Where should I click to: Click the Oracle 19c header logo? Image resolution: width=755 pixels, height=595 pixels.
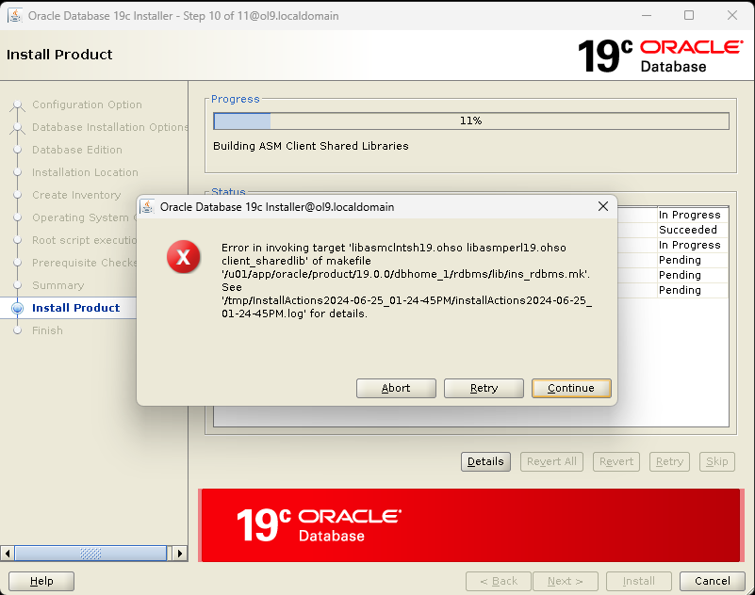[660, 56]
